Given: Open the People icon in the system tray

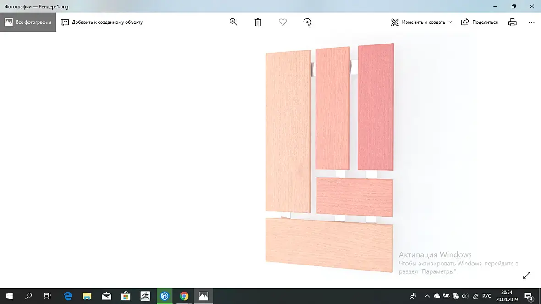Looking at the screenshot, I should [413, 296].
